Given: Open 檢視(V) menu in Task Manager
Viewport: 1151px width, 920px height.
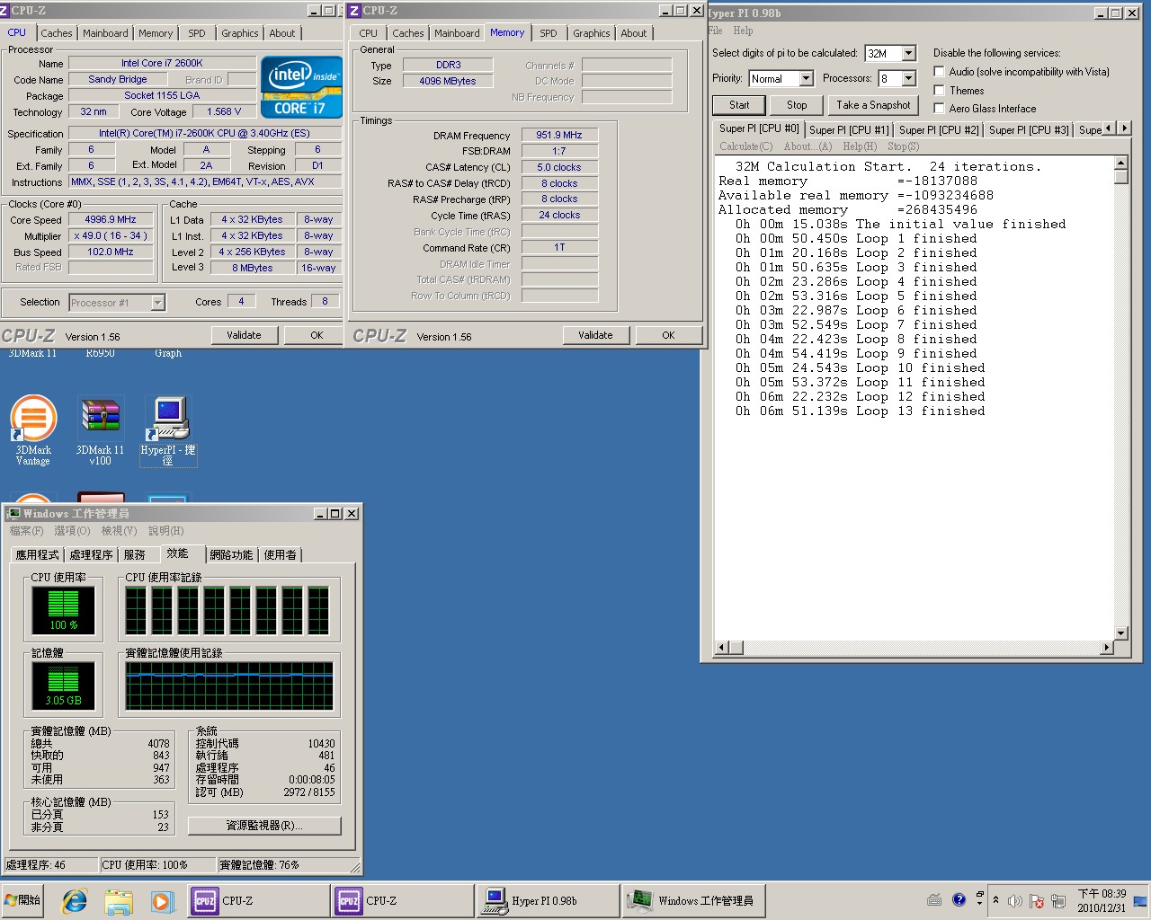Looking at the screenshot, I should [x=119, y=531].
